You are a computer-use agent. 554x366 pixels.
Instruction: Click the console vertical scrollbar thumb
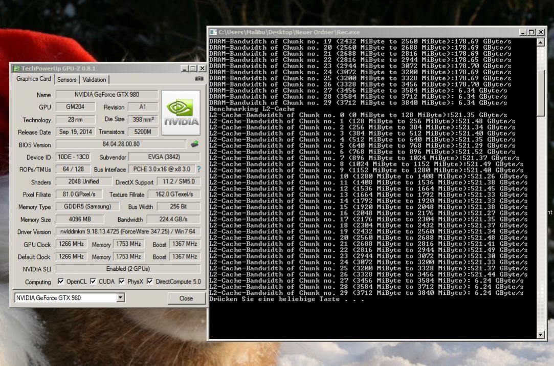tap(540, 93)
